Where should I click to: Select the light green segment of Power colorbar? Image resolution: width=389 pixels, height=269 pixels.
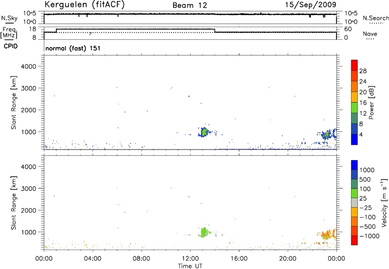(x=354, y=107)
